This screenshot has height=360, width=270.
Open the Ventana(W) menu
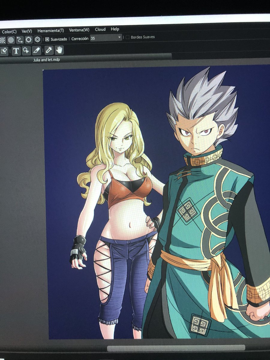click(79, 30)
